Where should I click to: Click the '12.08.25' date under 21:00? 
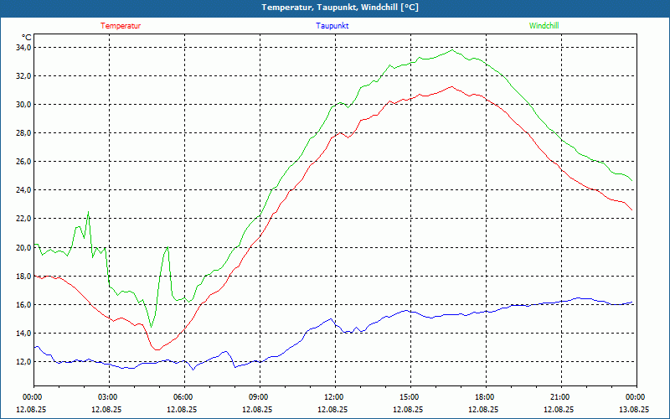[x=559, y=409]
